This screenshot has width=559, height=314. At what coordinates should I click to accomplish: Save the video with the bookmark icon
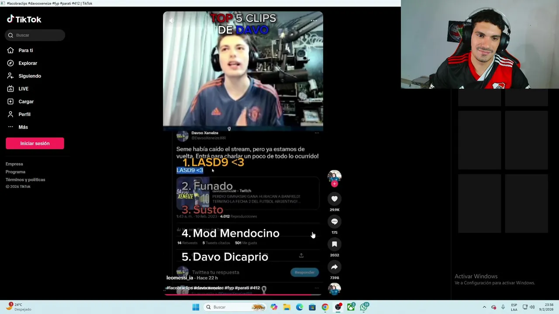pos(335,244)
